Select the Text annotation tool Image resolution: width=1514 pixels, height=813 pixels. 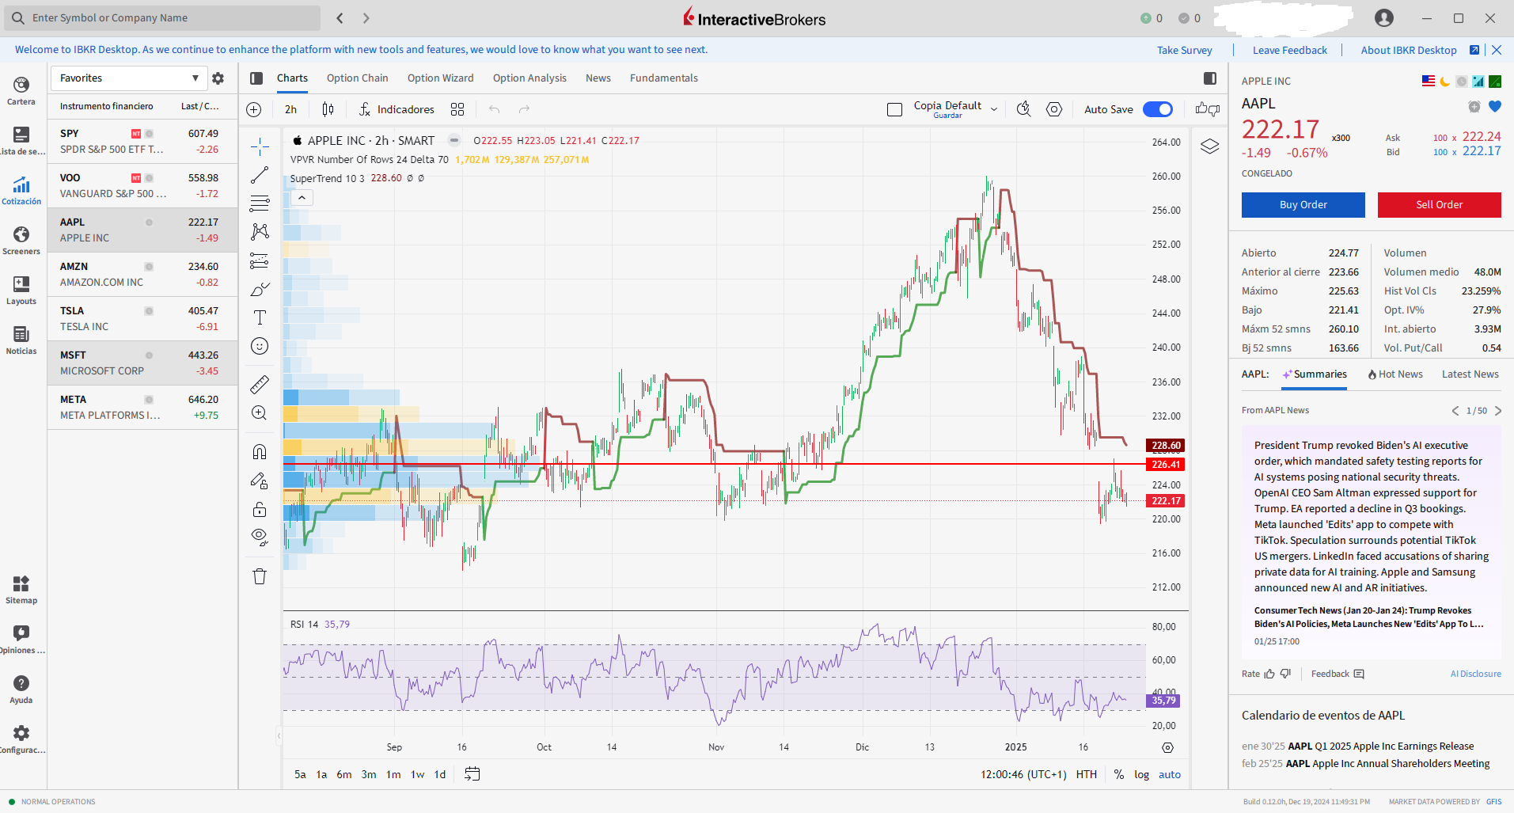[x=260, y=317]
